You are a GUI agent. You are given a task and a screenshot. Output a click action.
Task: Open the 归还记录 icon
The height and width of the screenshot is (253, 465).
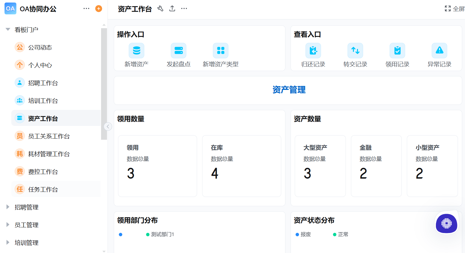pyautogui.click(x=313, y=50)
